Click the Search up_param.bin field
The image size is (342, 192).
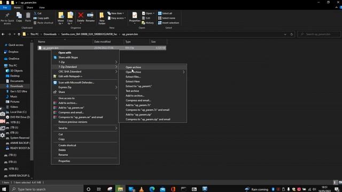(319, 34)
